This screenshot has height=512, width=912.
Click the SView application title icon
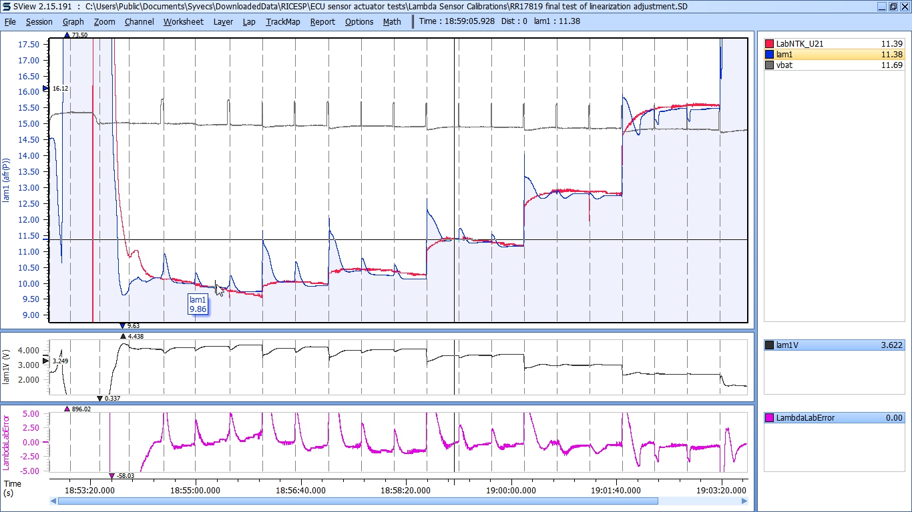7,6
